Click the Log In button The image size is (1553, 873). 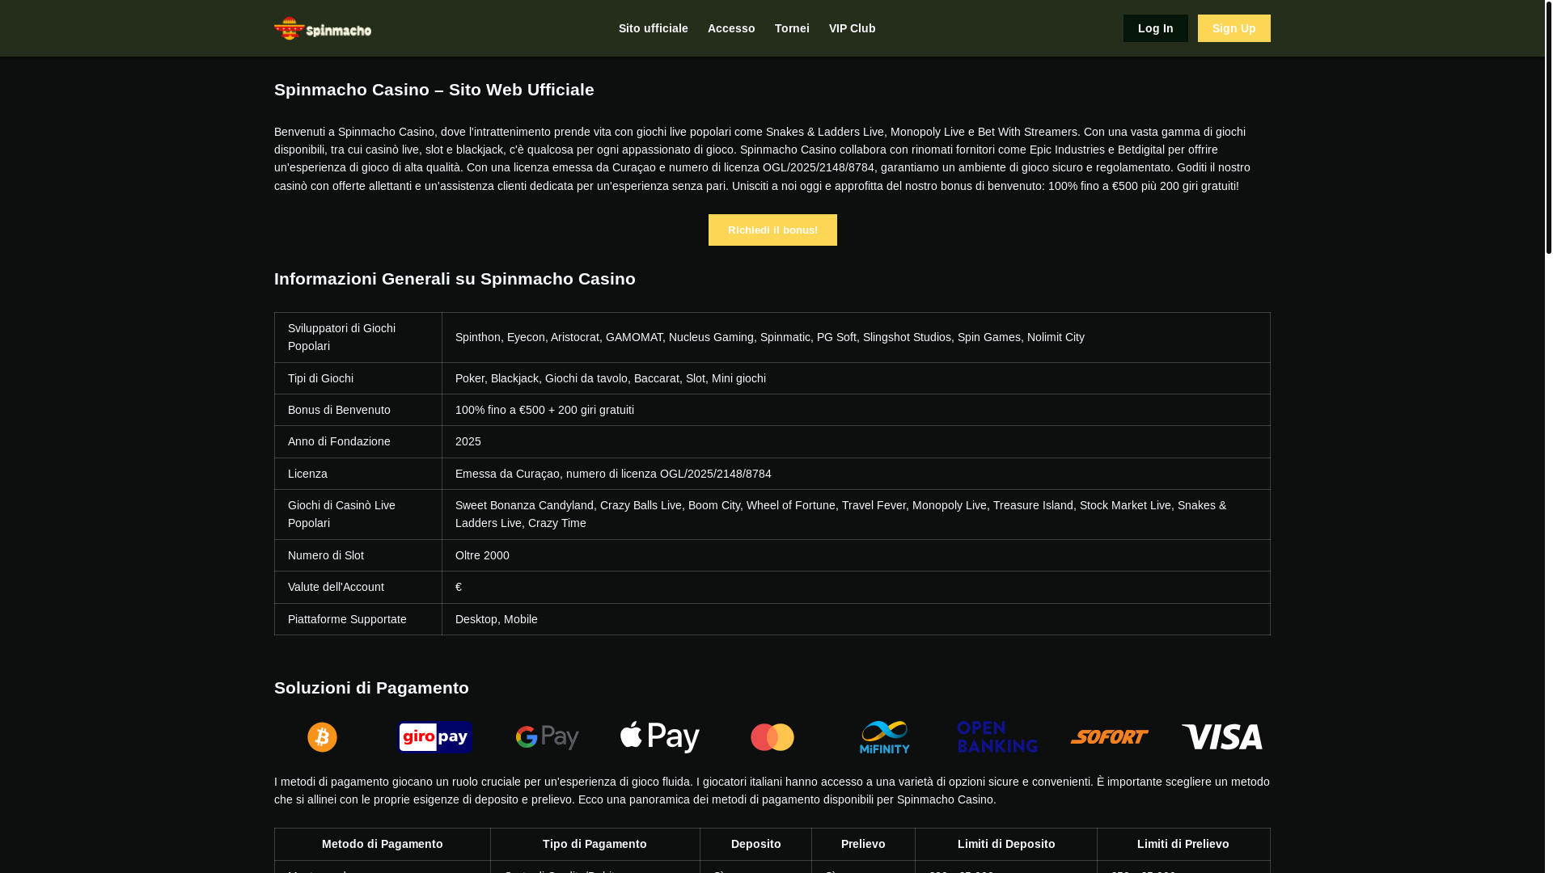pyautogui.click(x=1155, y=28)
